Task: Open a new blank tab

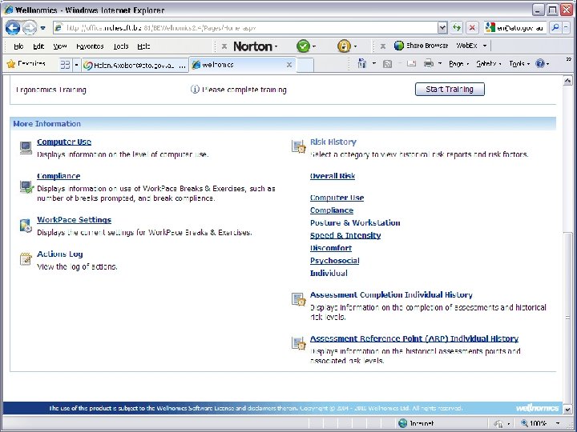Action: coord(305,65)
